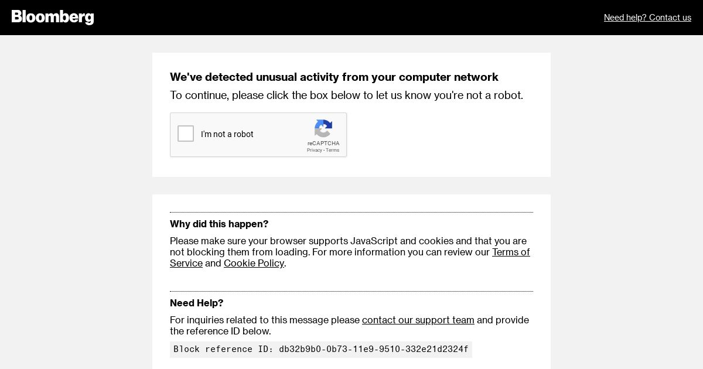Click the Block reference ID label text
The width and height of the screenshot is (703, 369).
(x=224, y=349)
